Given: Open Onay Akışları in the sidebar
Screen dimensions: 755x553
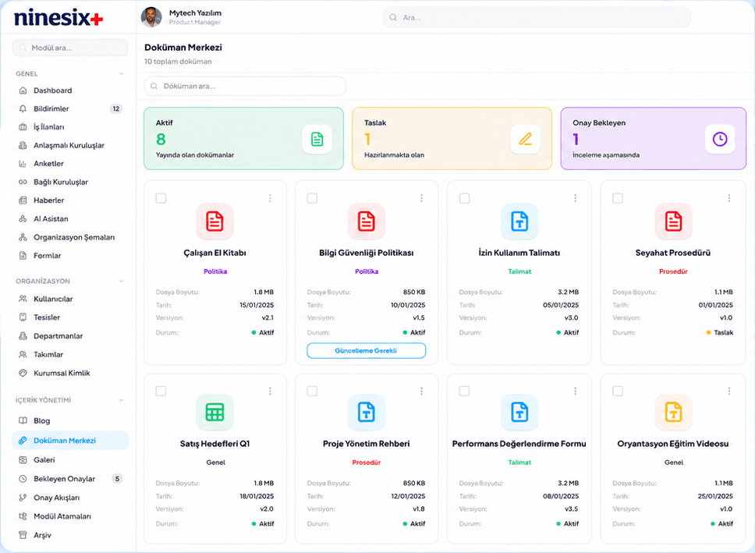Looking at the screenshot, I should click(x=70, y=498).
